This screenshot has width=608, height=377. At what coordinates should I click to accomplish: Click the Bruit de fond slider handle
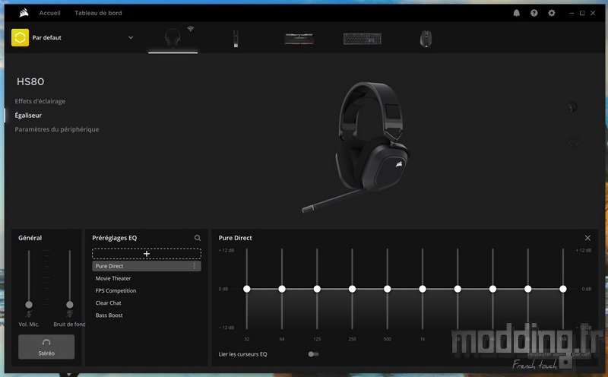click(69, 305)
